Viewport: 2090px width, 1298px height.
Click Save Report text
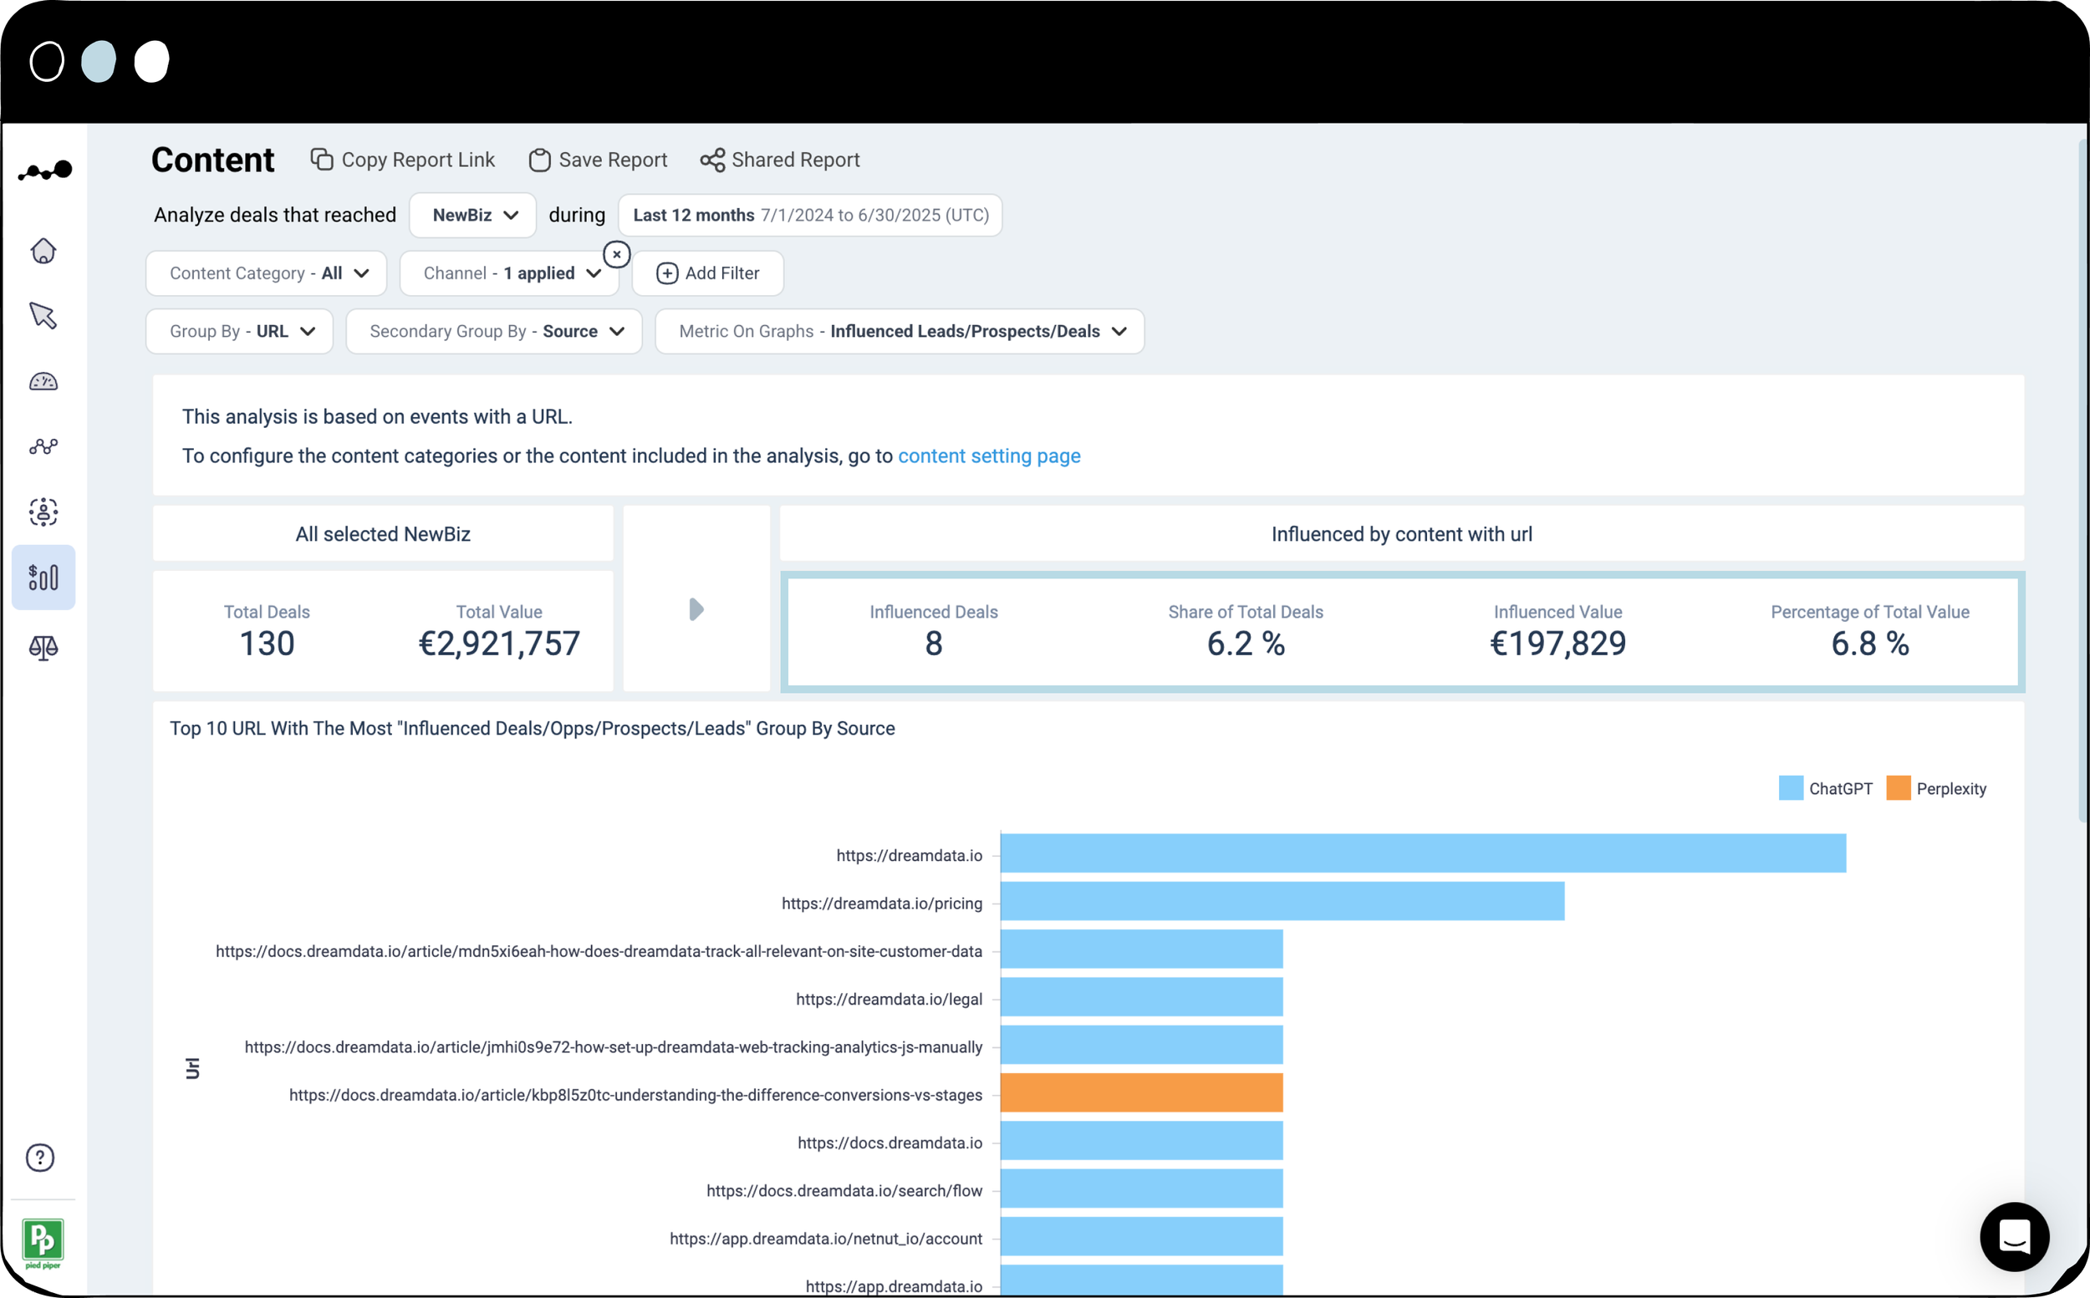613,160
